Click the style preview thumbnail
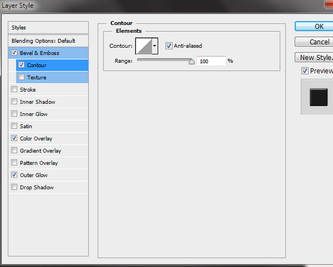333x267 pixels. click(x=319, y=97)
